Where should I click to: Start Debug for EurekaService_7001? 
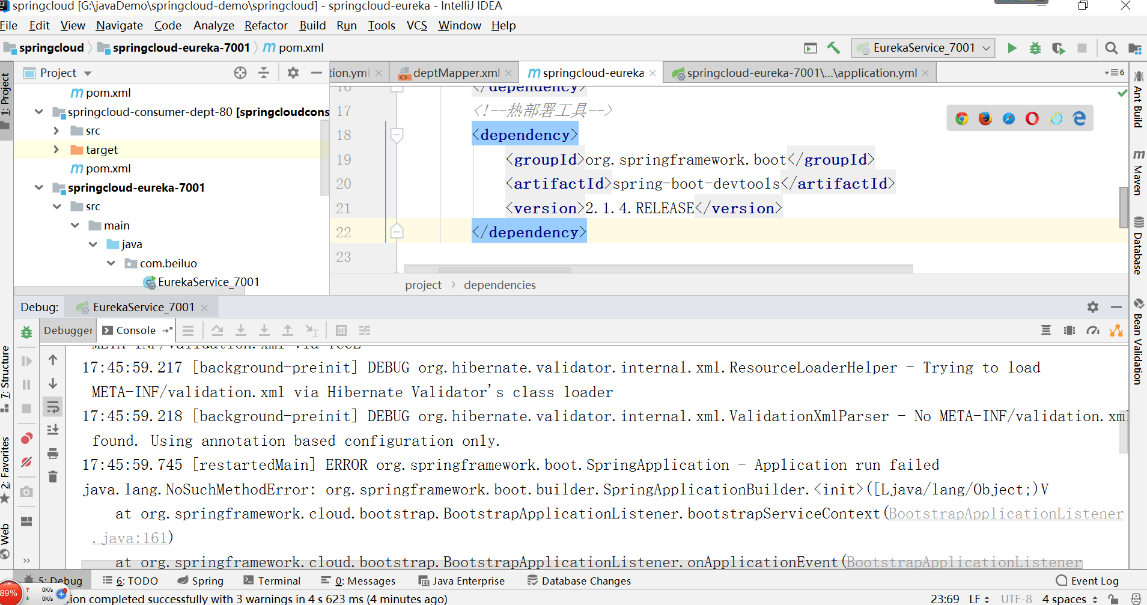[x=1035, y=48]
